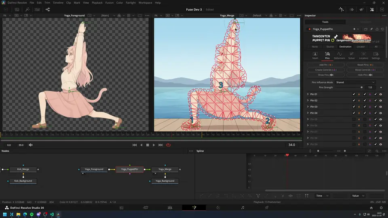
Task: Click the Add Pin button
Action: click(326, 65)
